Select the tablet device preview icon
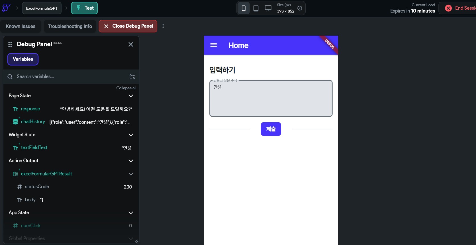The image size is (476, 245). (256, 8)
